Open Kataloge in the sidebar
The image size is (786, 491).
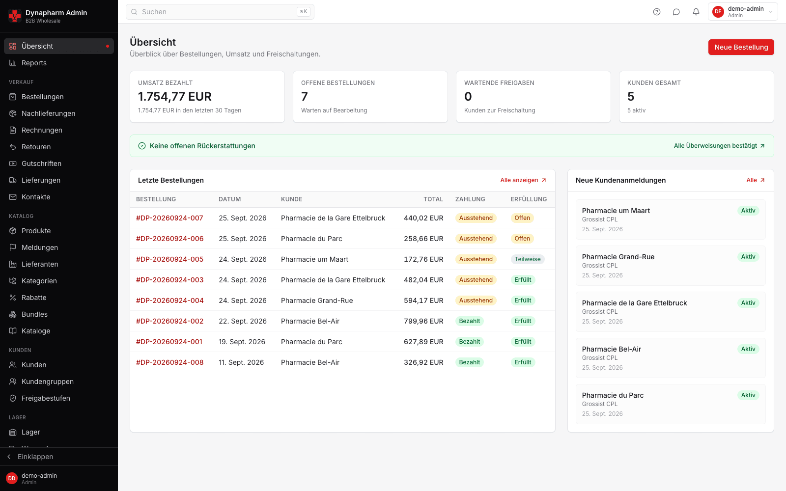click(59, 331)
